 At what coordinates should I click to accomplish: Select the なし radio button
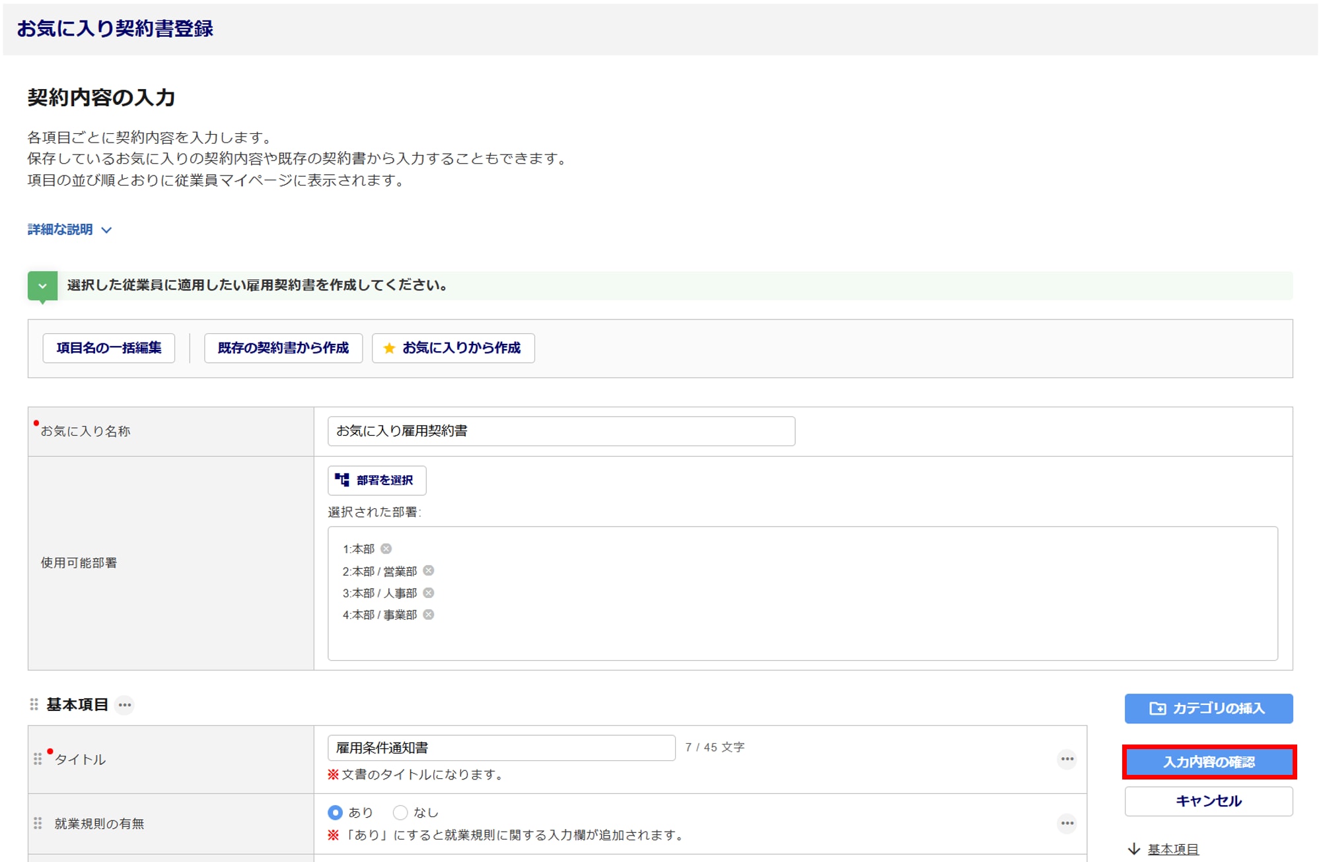(x=400, y=812)
